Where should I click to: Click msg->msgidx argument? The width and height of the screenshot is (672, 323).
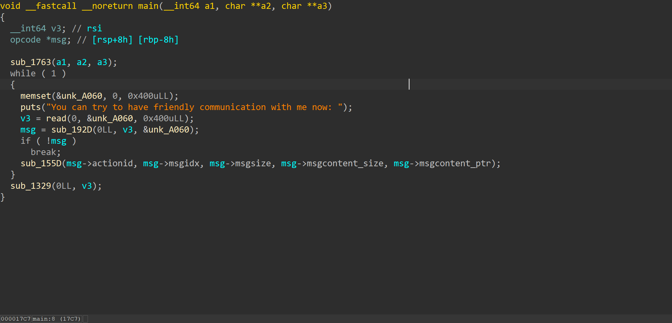(171, 164)
